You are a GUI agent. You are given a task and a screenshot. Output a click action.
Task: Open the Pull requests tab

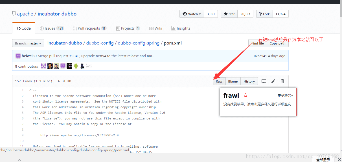click(89, 28)
